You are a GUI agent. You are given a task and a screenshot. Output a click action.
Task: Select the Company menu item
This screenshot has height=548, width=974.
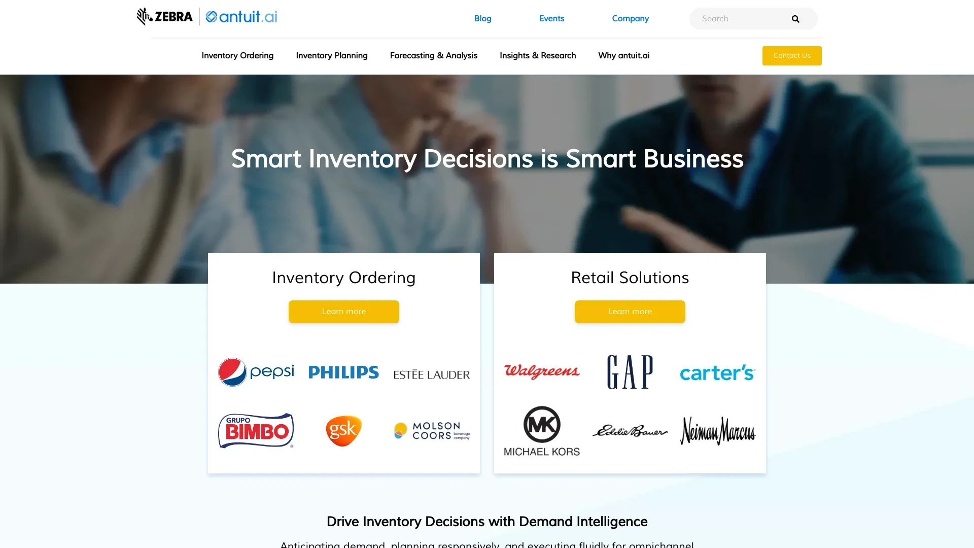point(630,19)
